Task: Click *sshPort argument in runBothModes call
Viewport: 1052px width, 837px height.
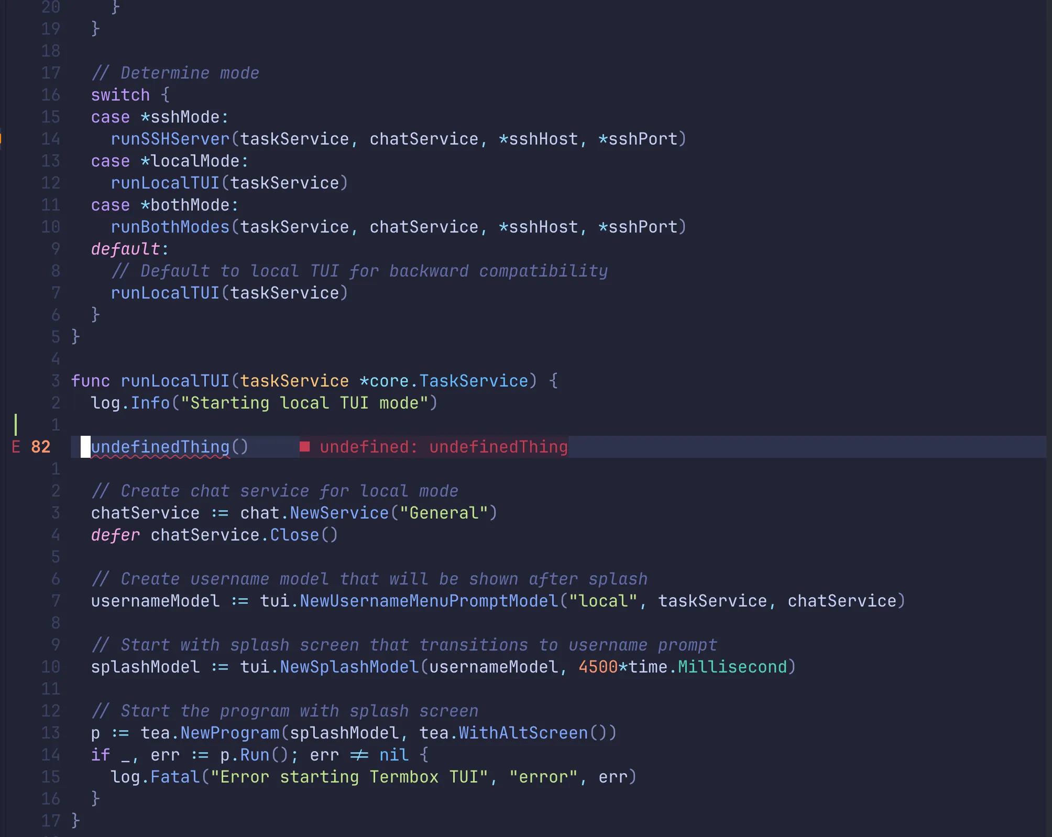Action: [x=638, y=227]
